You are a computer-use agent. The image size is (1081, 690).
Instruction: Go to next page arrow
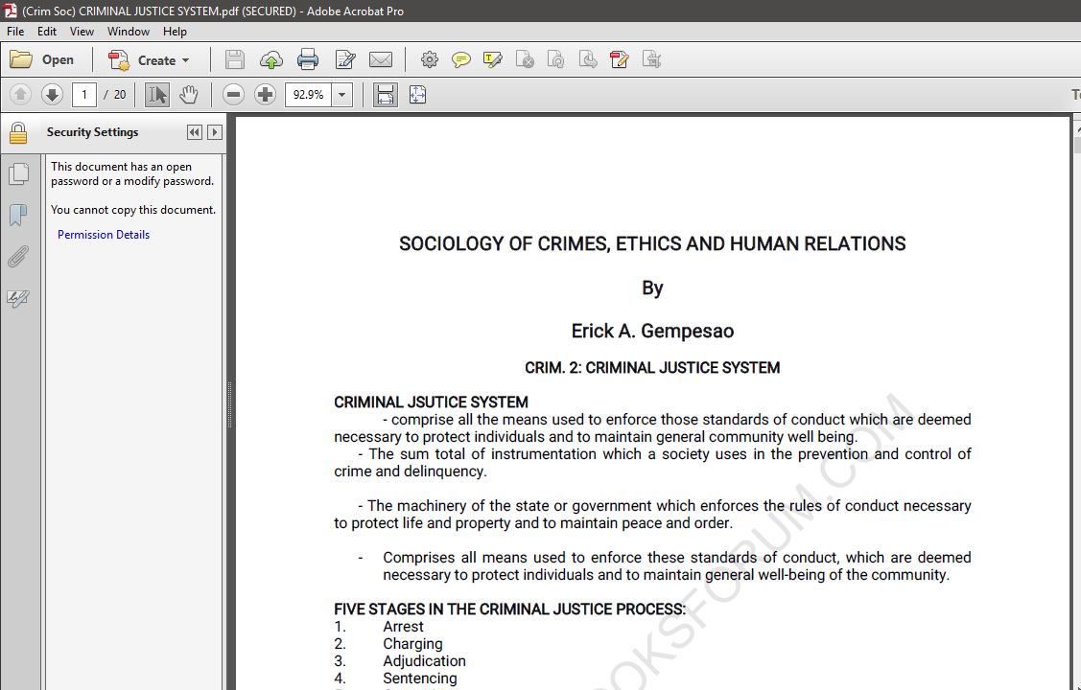click(x=53, y=94)
